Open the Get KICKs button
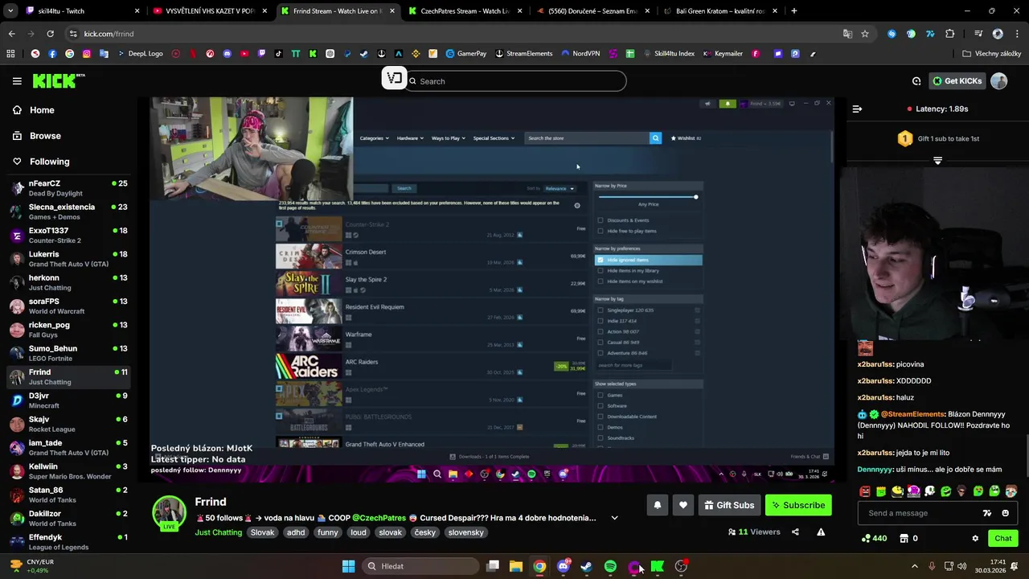Screen dimensions: 1029x579 957,81
